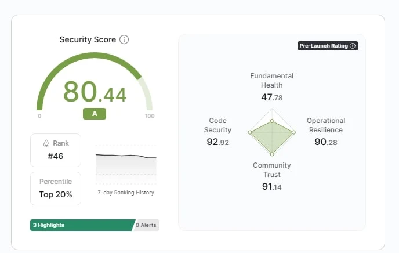The image size is (399, 253).
Task: Click the Community Trust label
Action: 272,170
